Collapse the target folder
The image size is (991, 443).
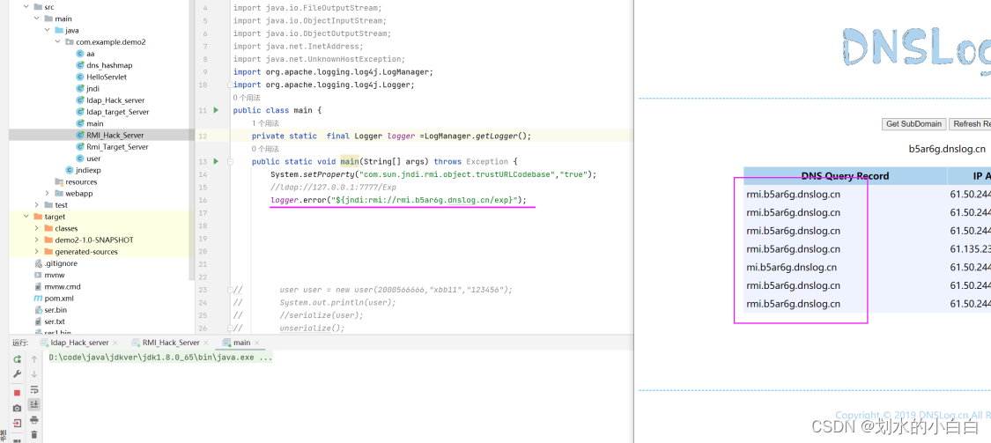click(26, 217)
